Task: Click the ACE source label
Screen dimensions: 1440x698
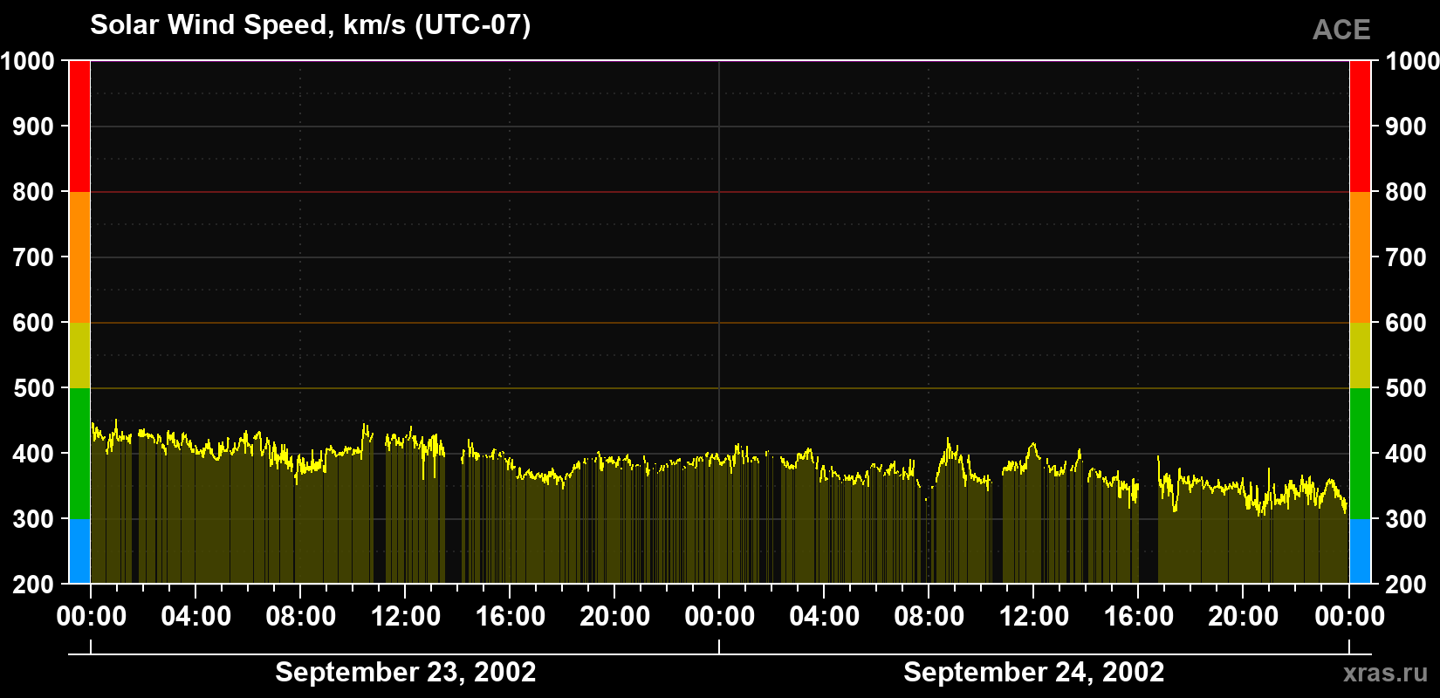Action: click(x=1341, y=30)
